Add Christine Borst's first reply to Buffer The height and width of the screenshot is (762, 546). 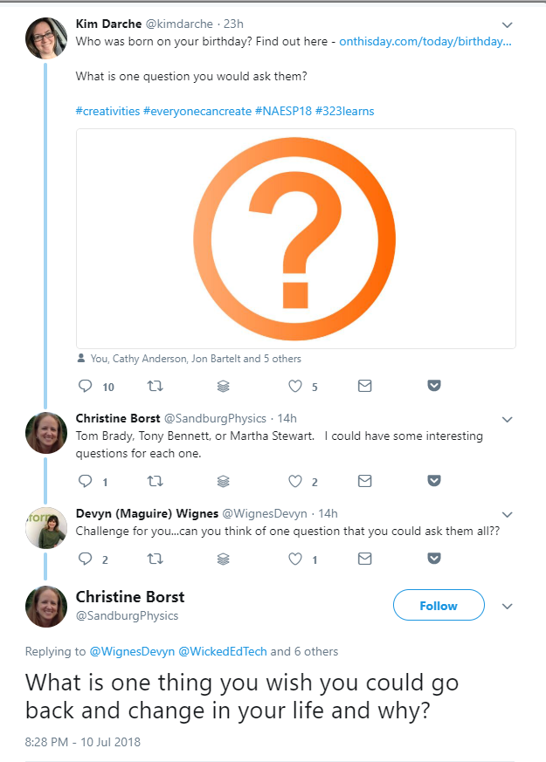point(223,481)
